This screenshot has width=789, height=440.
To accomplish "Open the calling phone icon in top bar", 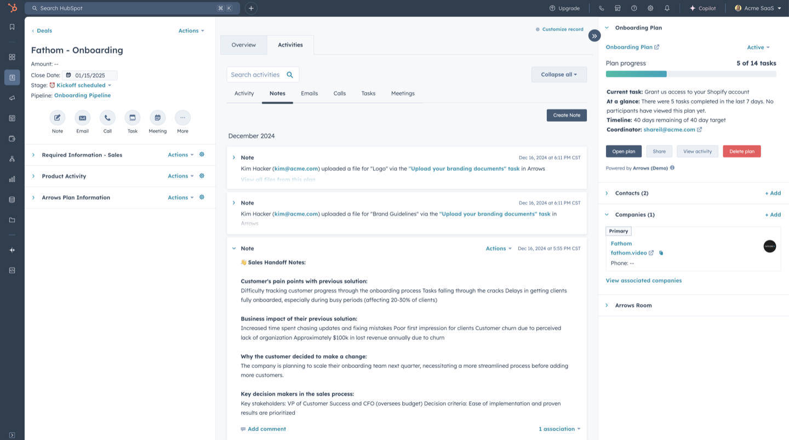I will 601,8.
